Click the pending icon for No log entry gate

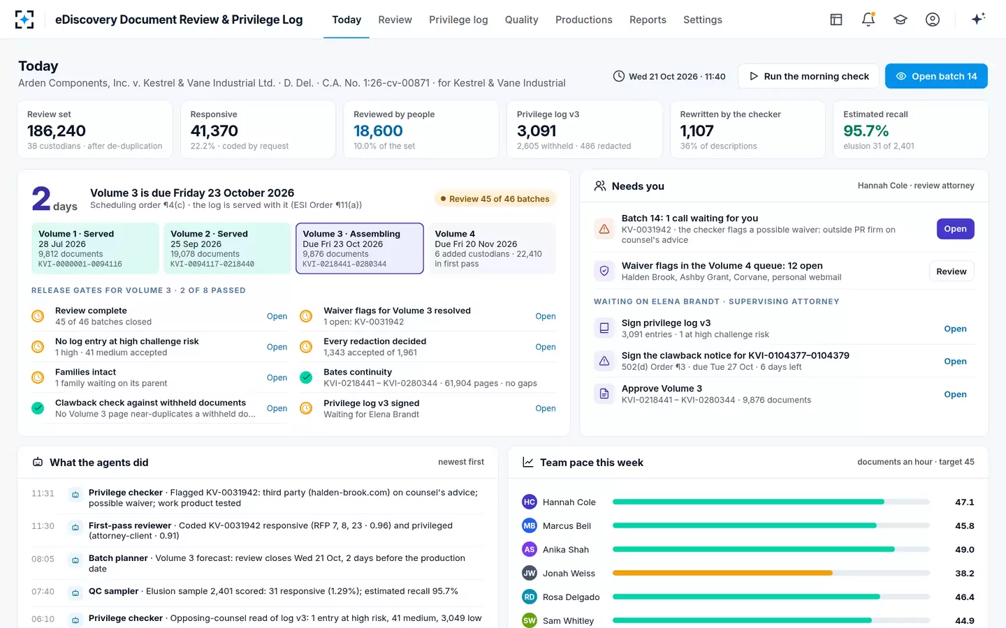pyautogui.click(x=38, y=347)
